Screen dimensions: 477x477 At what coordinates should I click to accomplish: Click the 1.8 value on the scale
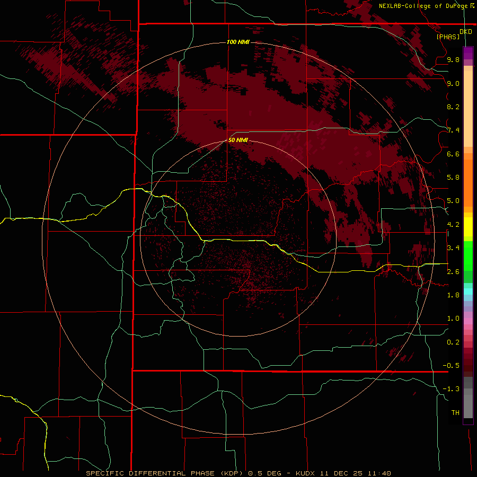pyautogui.click(x=453, y=295)
